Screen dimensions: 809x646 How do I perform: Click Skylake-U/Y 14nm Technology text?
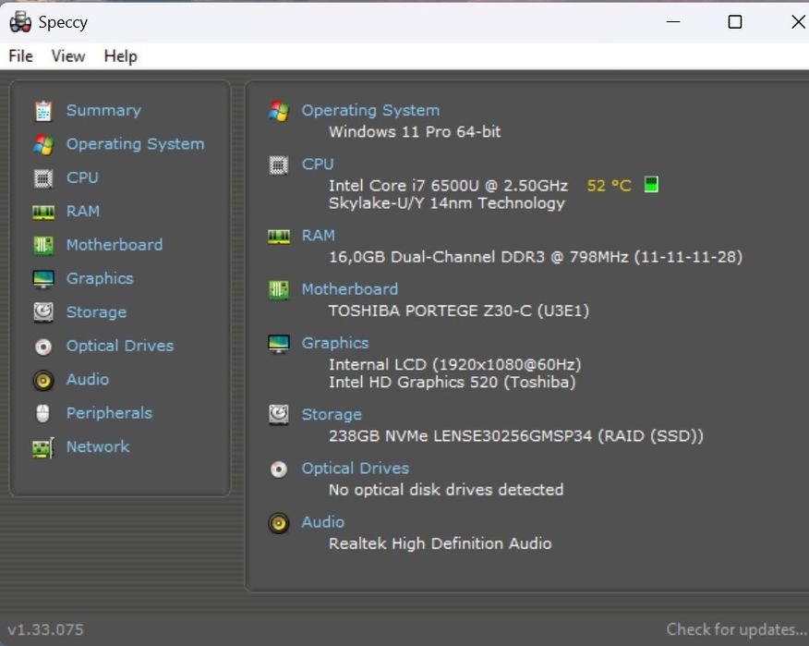pos(447,203)
